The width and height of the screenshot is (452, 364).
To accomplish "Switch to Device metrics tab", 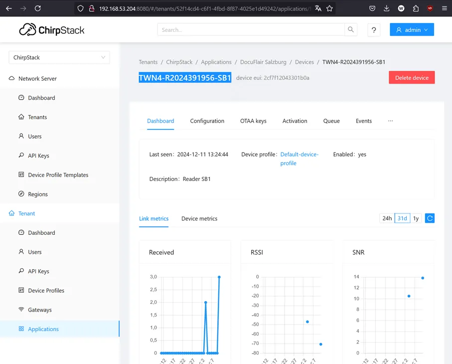I will coord(199,218).
